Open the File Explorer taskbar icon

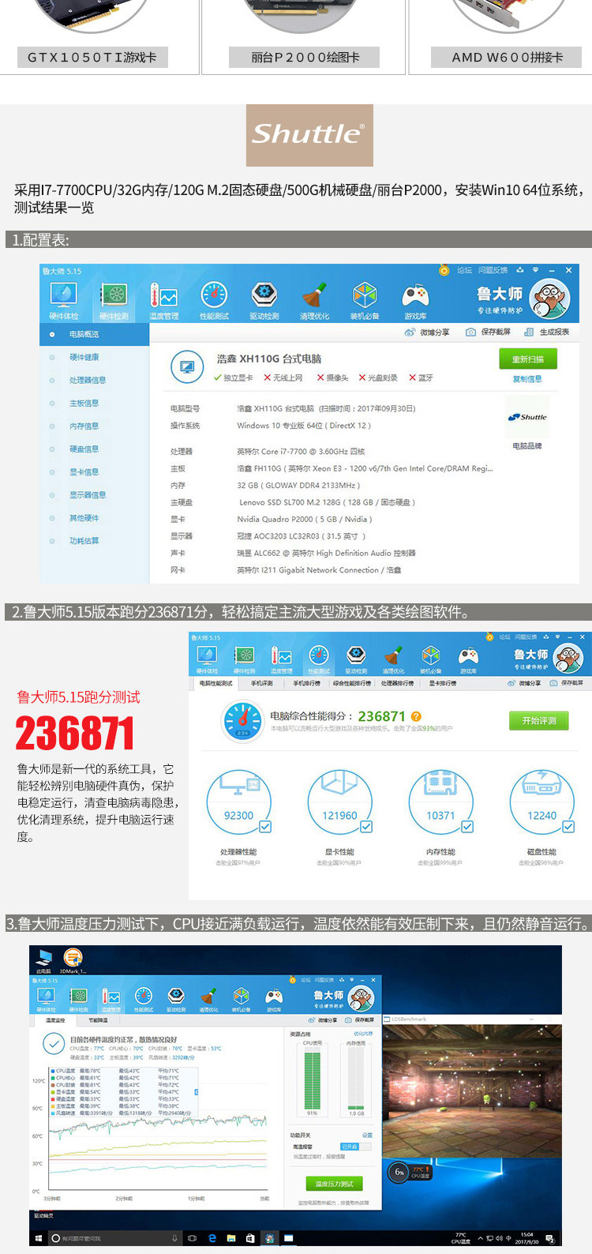231,1238
